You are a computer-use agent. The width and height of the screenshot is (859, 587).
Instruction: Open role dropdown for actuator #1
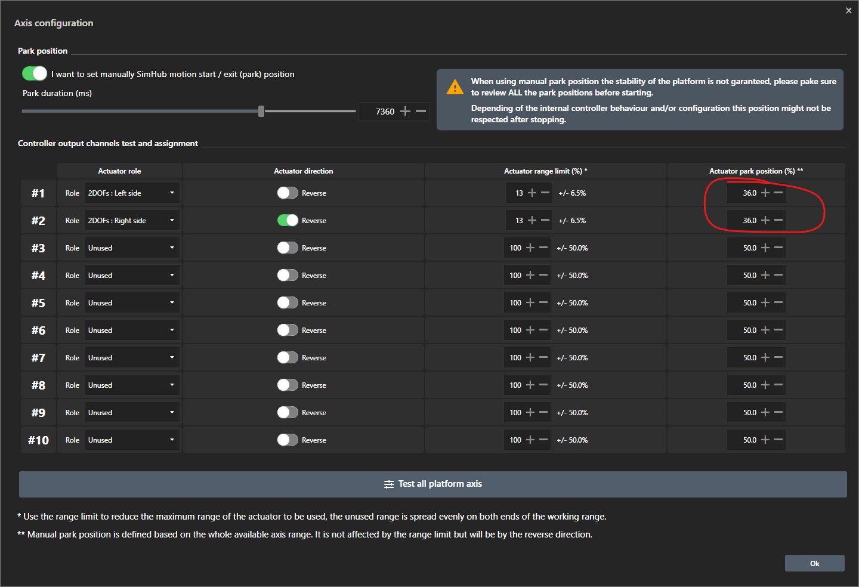132,193
